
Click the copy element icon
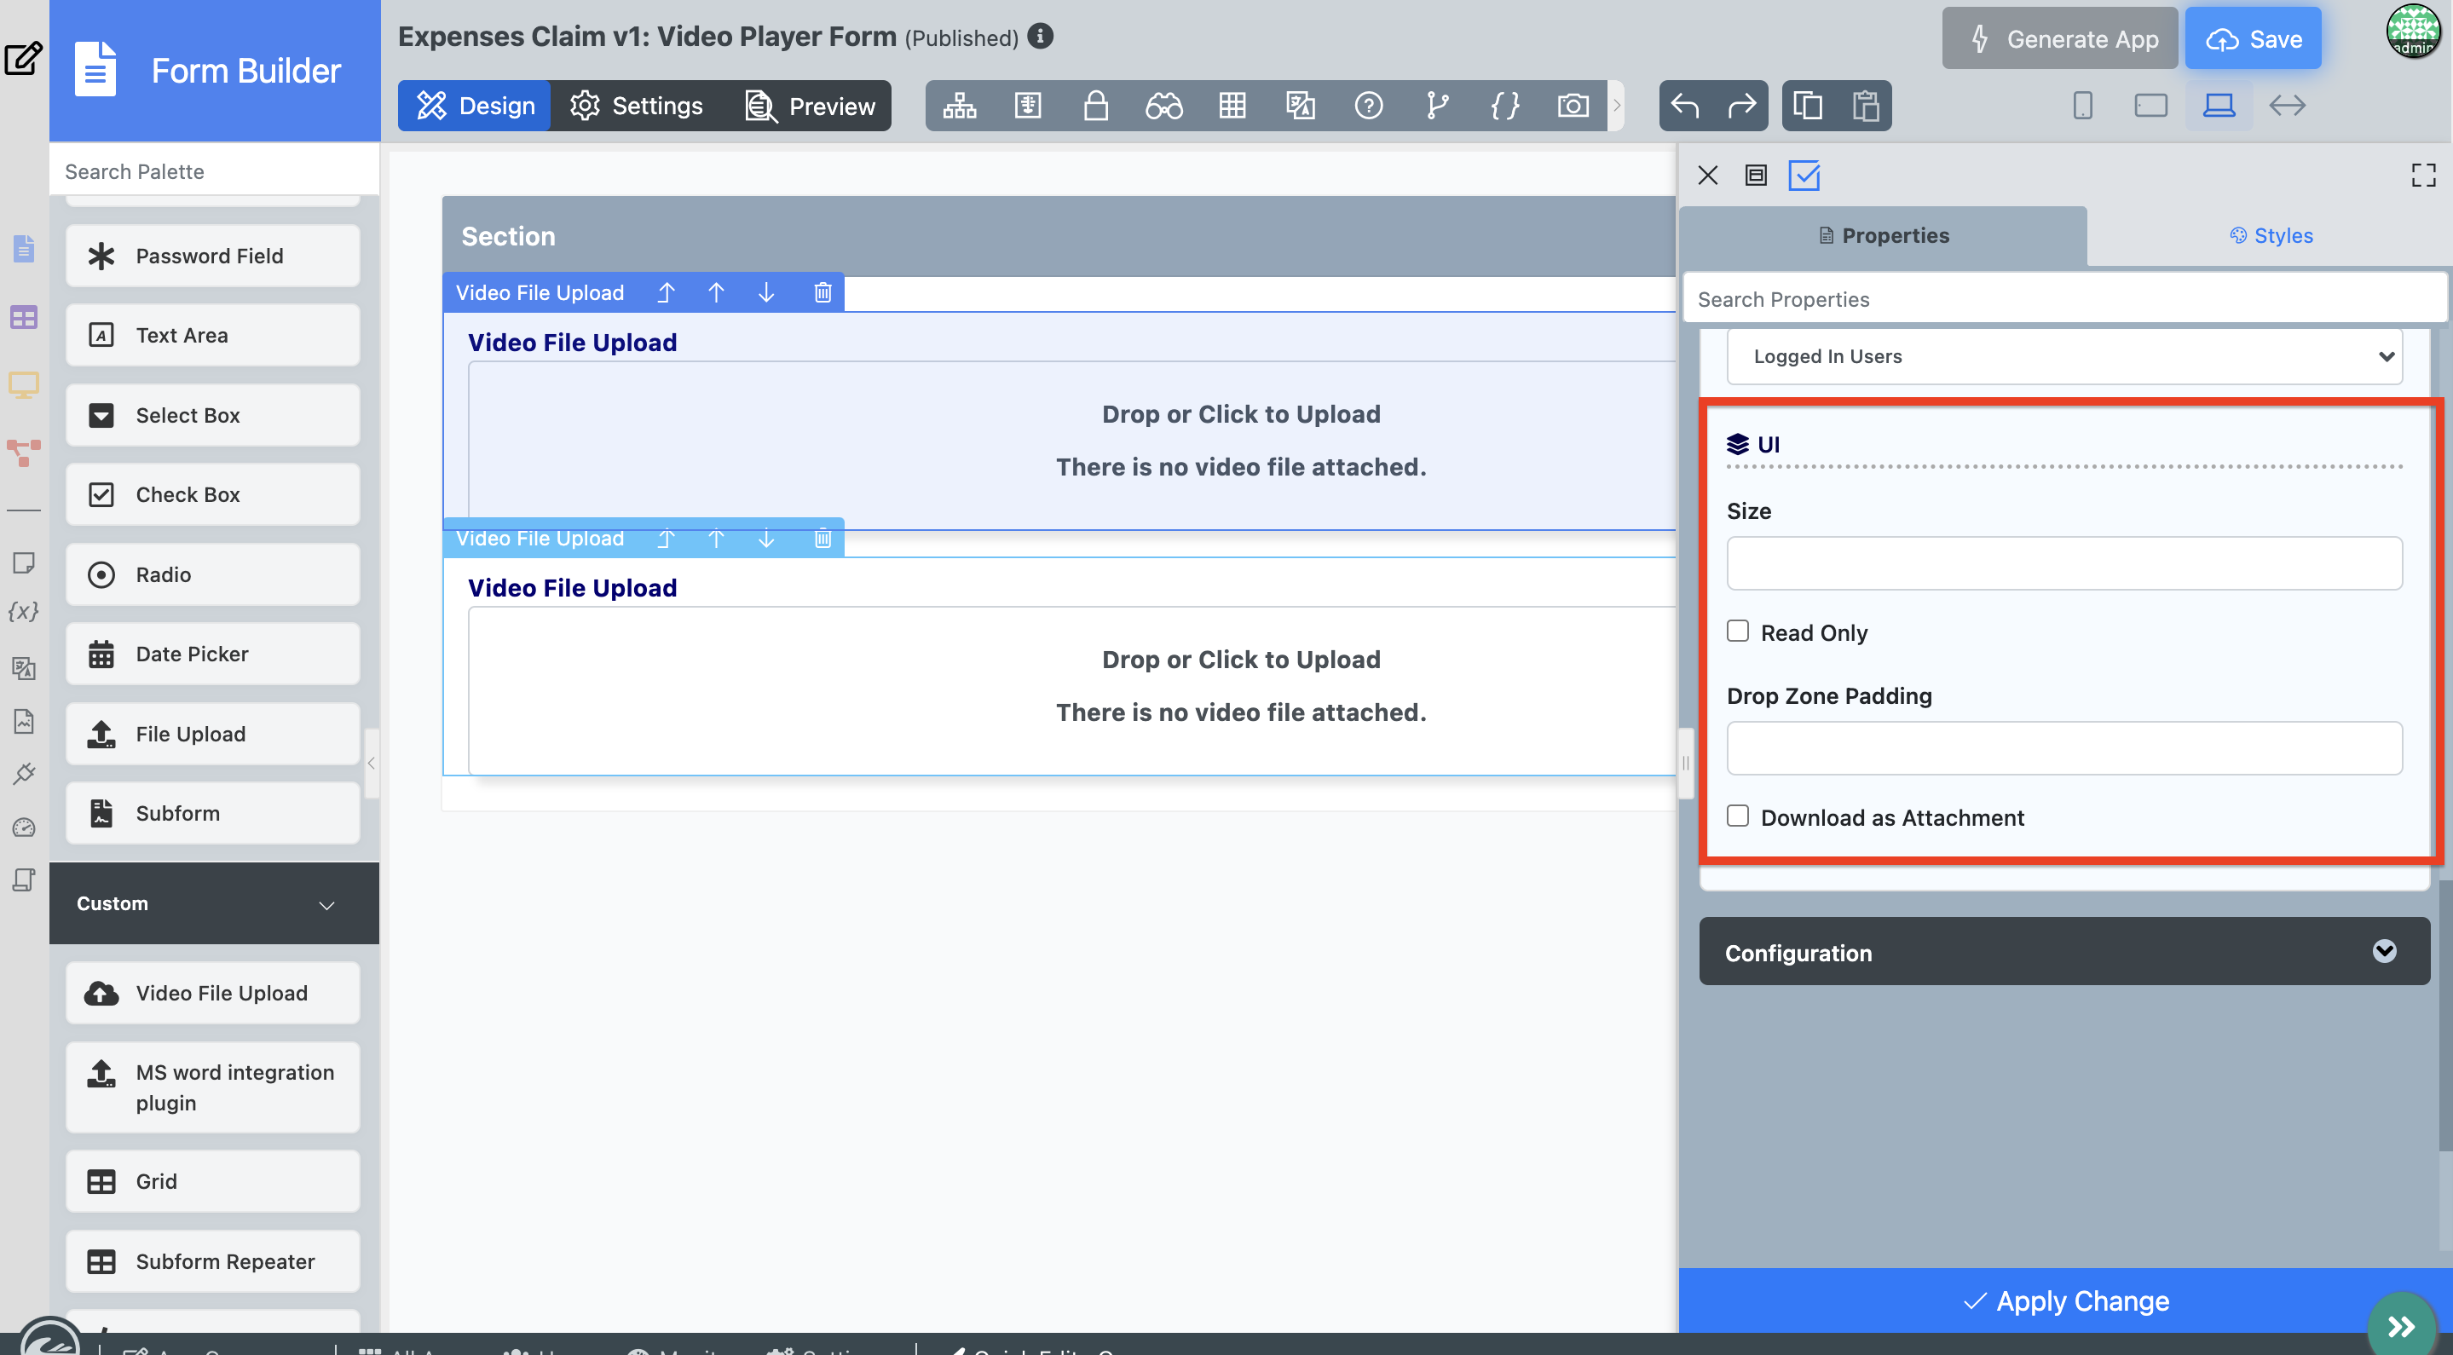point(1808,106)
